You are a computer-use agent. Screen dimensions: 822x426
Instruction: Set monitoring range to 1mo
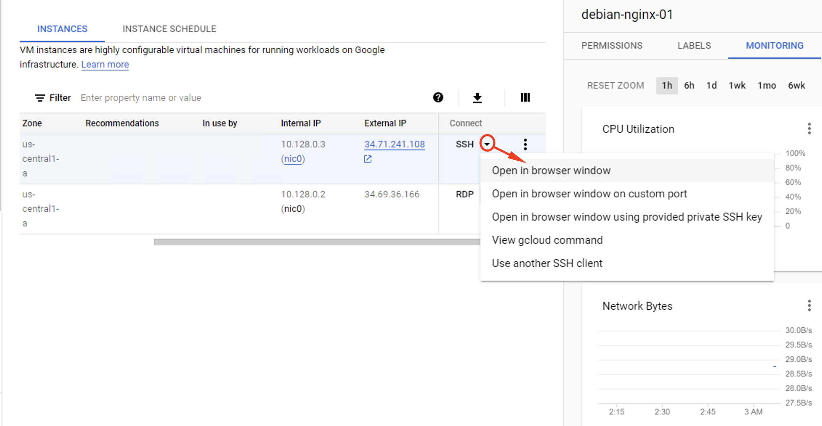click(x=767, y=86)
